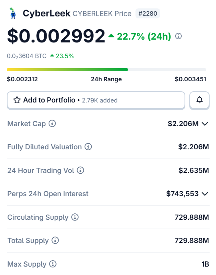Screen dimensions: 216x275
Task: Toggle the star in Add to Portfolio
Action: [17, 100]
